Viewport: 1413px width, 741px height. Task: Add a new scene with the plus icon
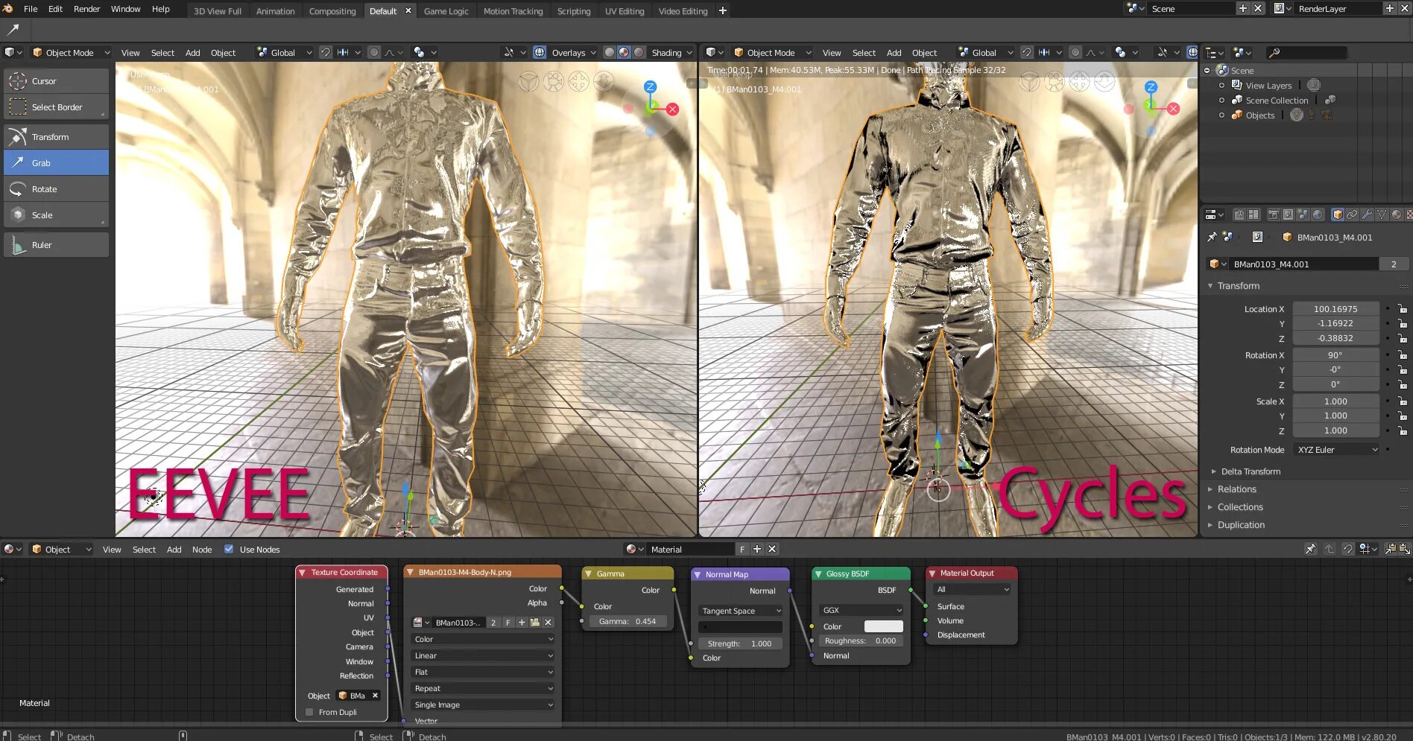pyautogui.click(x=1242, y=8)
